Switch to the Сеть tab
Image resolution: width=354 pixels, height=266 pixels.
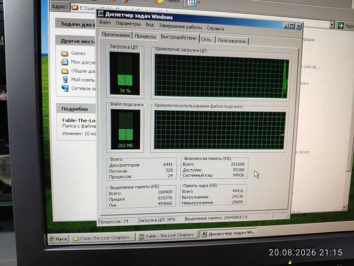point(206,40)
